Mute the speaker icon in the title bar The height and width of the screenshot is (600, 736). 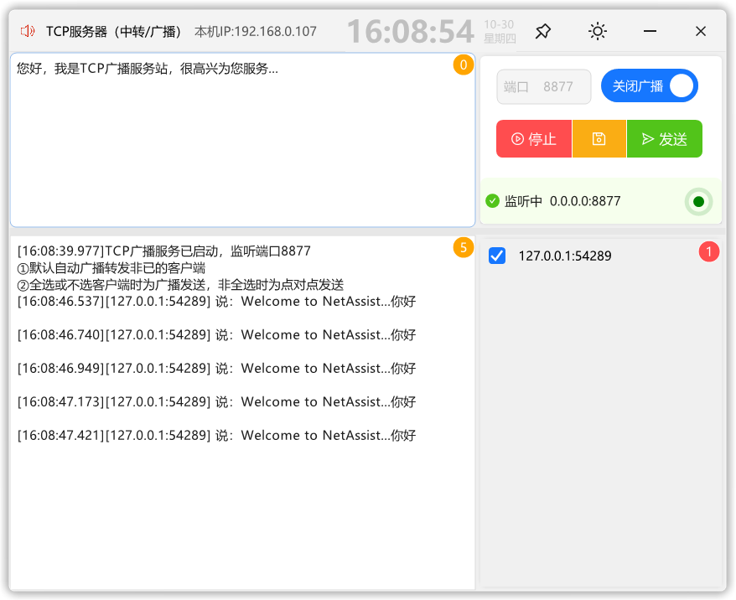point(26,30)
